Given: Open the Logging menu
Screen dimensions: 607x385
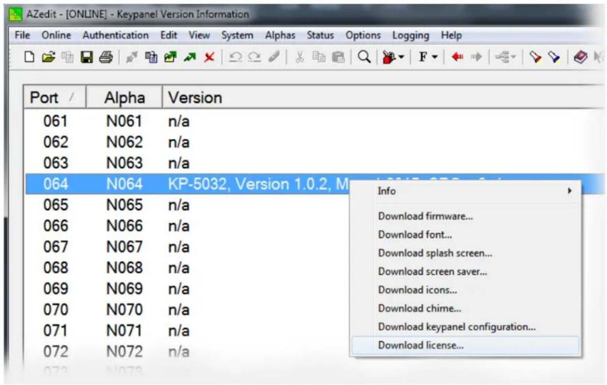Looking at the screenshot, I should (x=410, y=35).
